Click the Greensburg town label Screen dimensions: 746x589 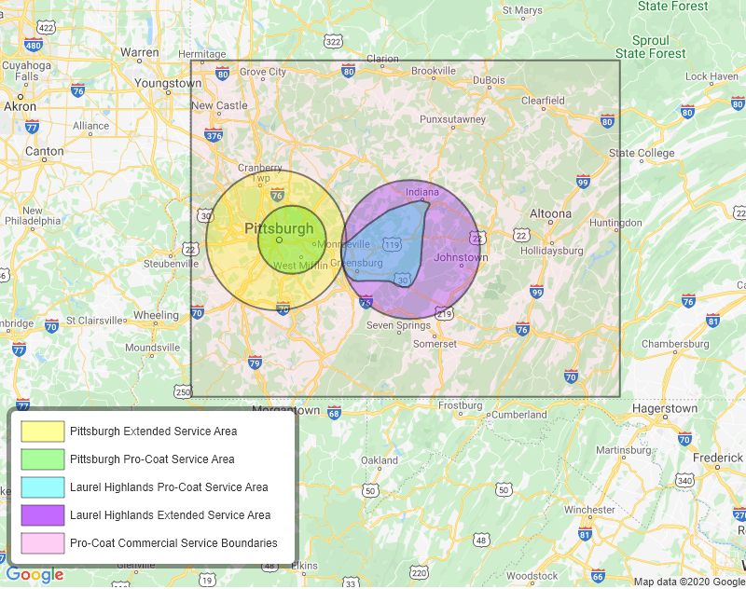356,263
